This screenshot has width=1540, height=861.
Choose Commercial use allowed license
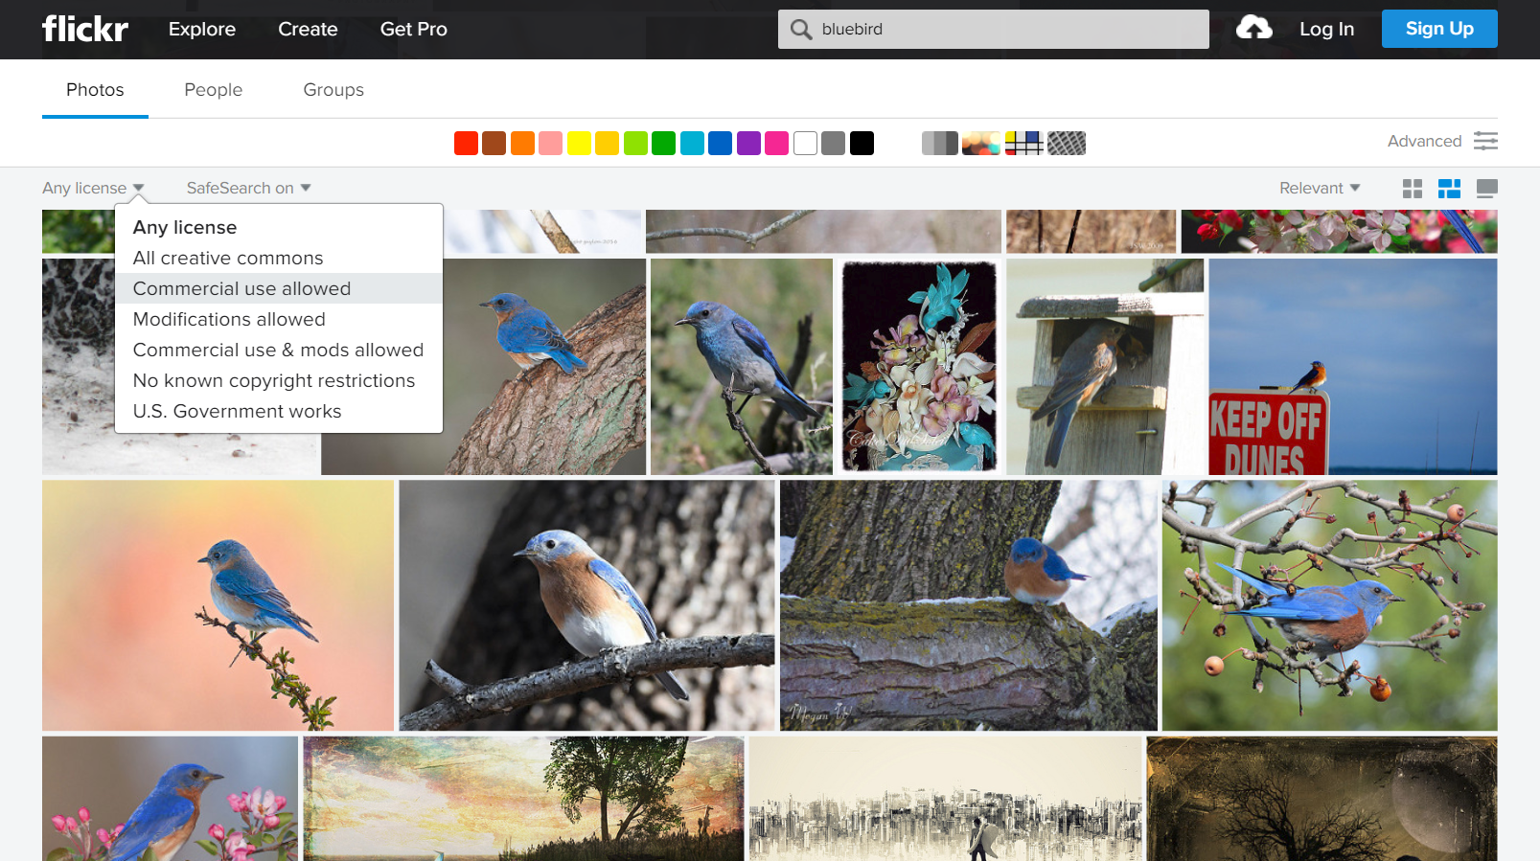(241, 288)
